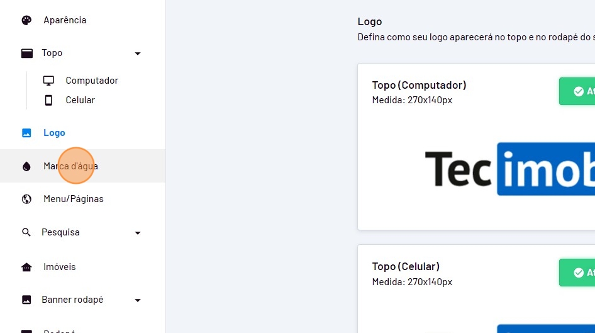Expand the Pesquisa section arrow
The image size is (595, 333).
138,233
